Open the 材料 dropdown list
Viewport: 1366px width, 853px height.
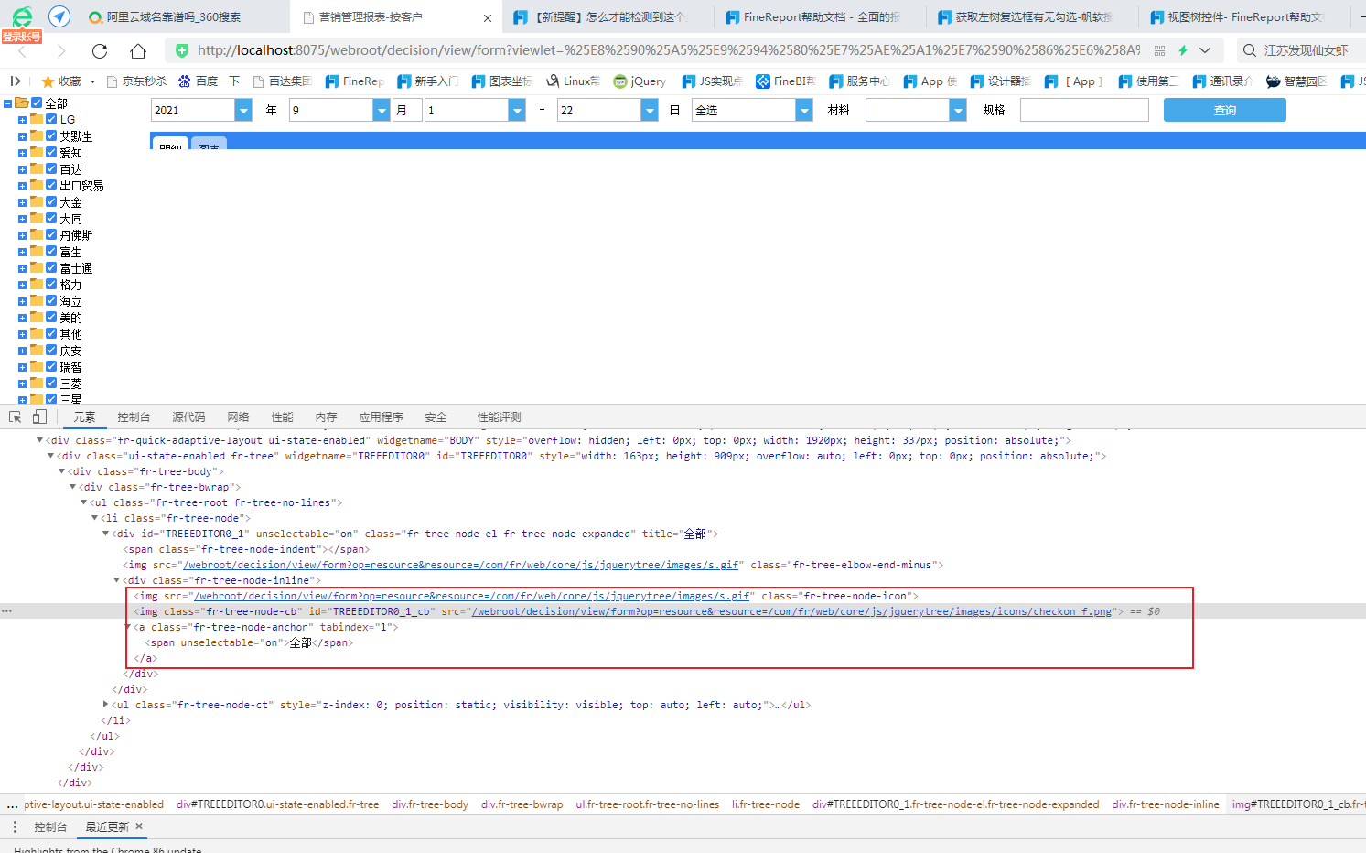[958, 111]
